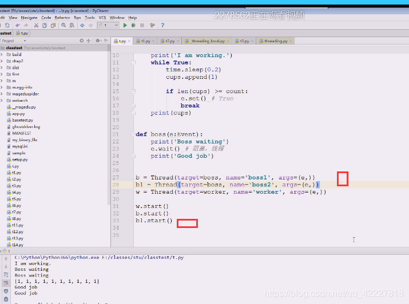The image size is (409, 304).
Task: Open the Code menu
Action: [46, 18]
